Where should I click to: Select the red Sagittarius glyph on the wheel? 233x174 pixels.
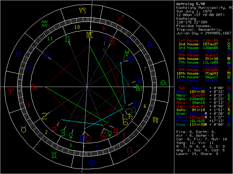pos(120,18)
